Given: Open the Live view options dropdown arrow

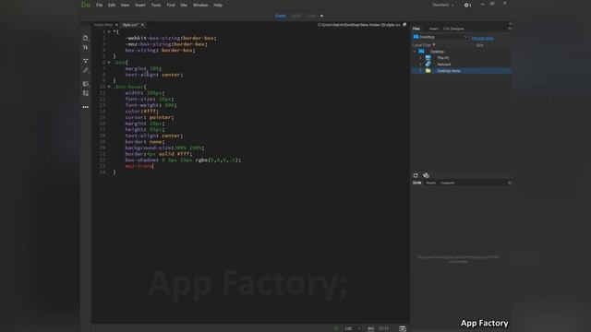Looking at the screenshot, I should coord(321,16).
